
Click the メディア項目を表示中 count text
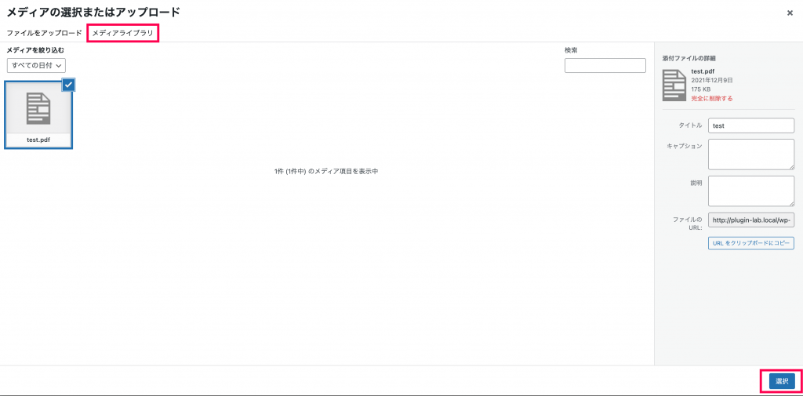coord(326,172)
